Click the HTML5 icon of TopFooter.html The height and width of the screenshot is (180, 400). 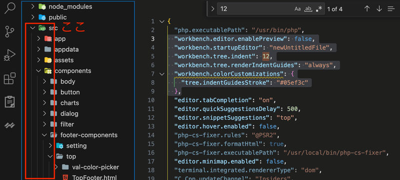[65, 177]
